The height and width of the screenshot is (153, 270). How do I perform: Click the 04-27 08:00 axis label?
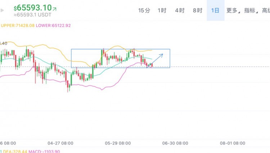pyautogui.click(x=60, y=143)
